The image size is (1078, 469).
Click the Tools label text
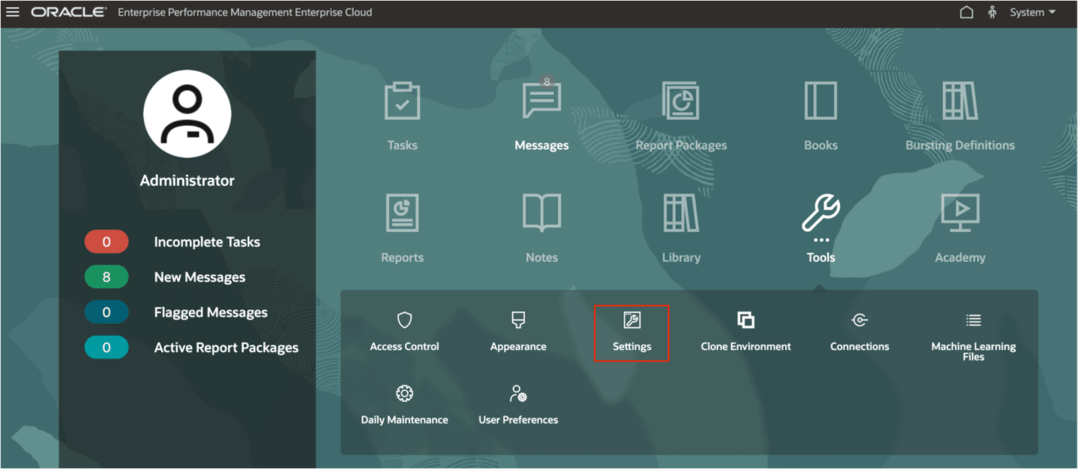[821, 257]
